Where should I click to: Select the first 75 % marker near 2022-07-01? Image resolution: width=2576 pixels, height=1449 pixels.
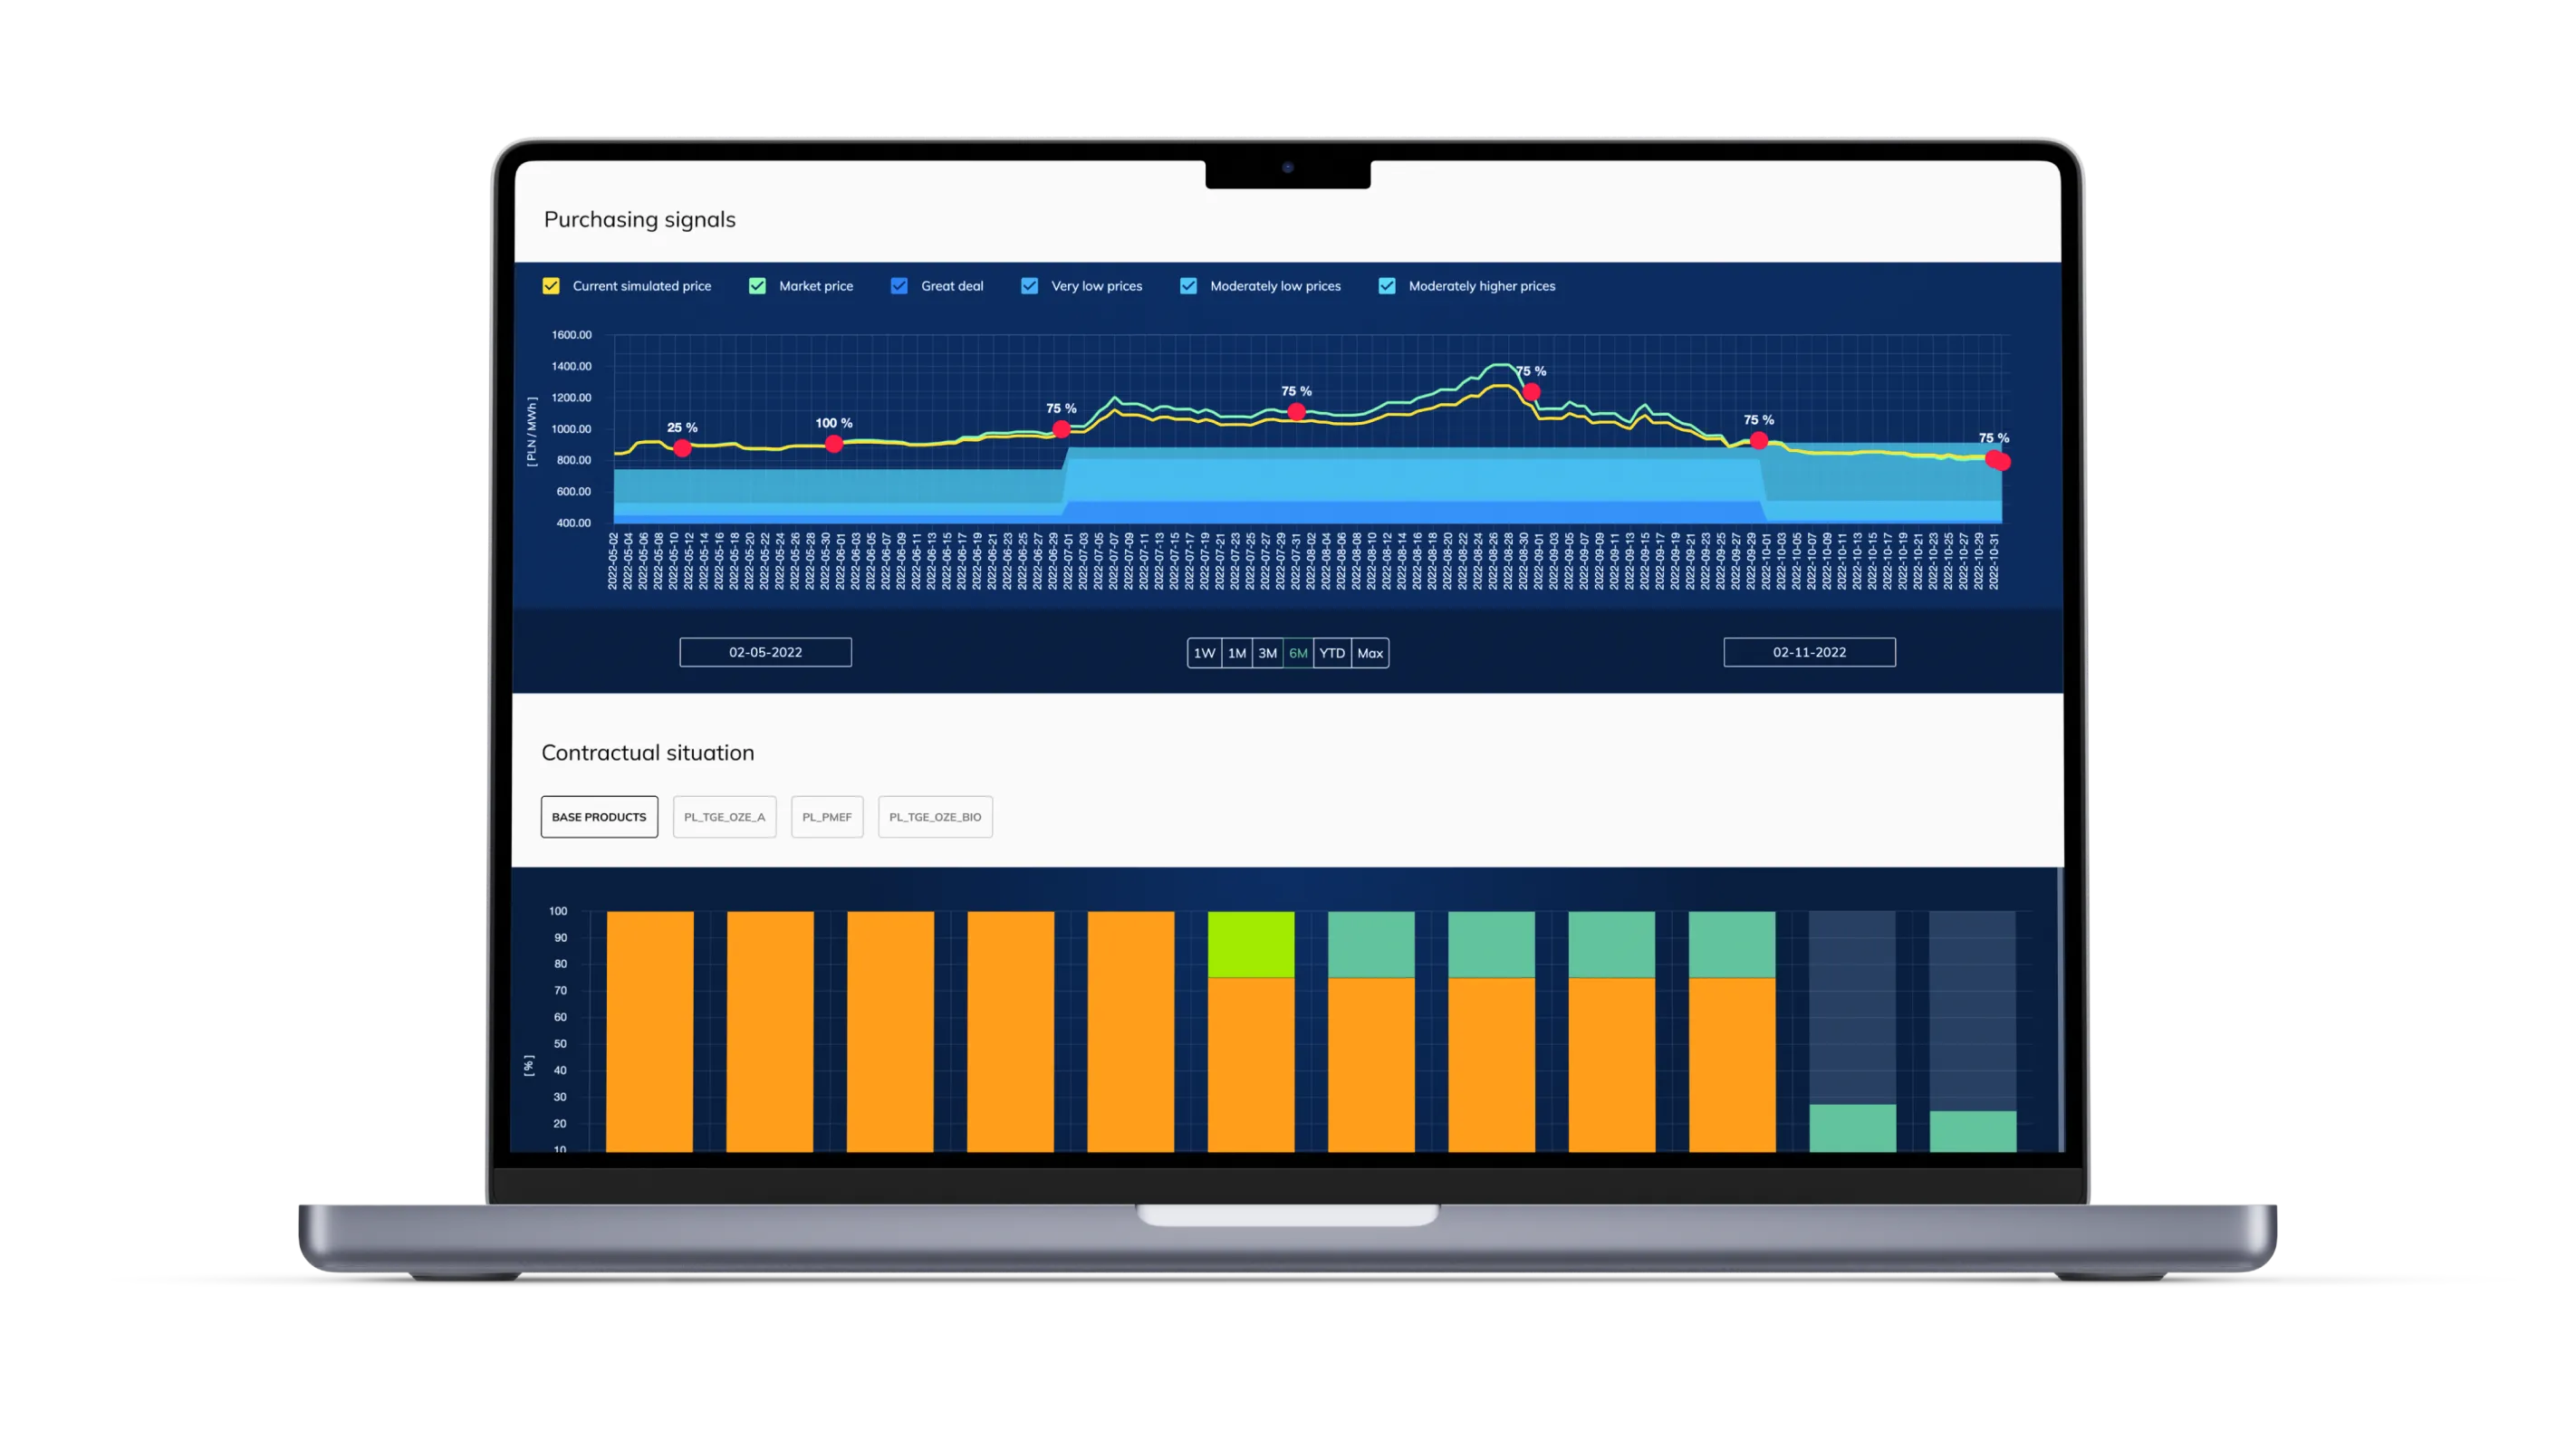pos(1062,429)
